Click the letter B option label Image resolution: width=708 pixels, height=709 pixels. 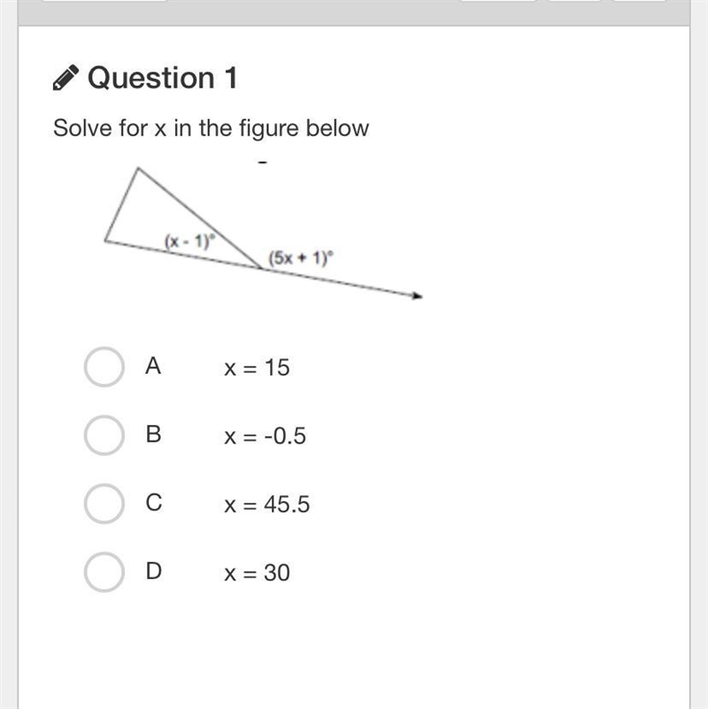click(x=153, y=434)
